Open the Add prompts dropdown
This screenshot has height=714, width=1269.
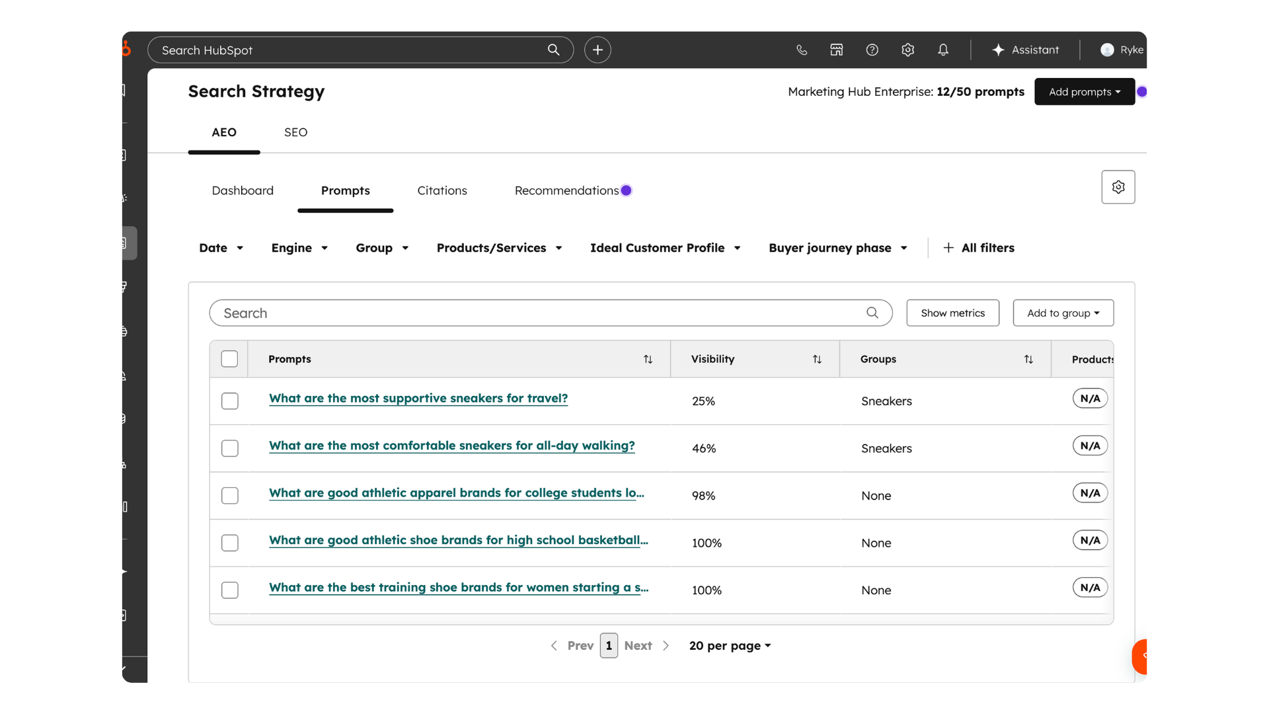tap(1084, 91)
